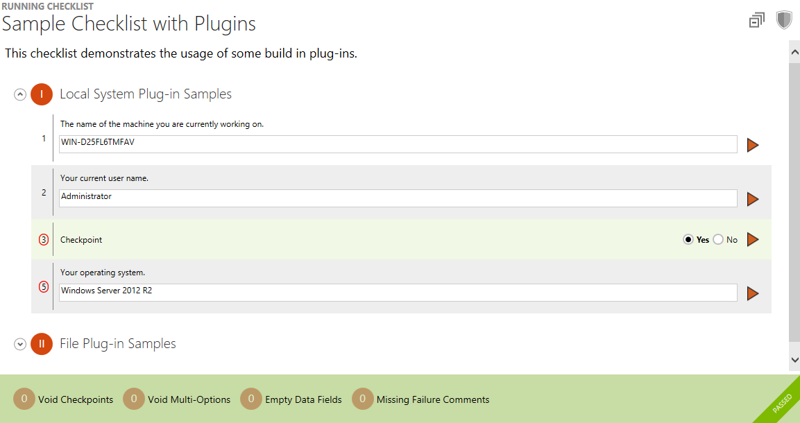
Task: Select No for the Checkpoint
Action: pyautogui.click(x=718, y=240)
